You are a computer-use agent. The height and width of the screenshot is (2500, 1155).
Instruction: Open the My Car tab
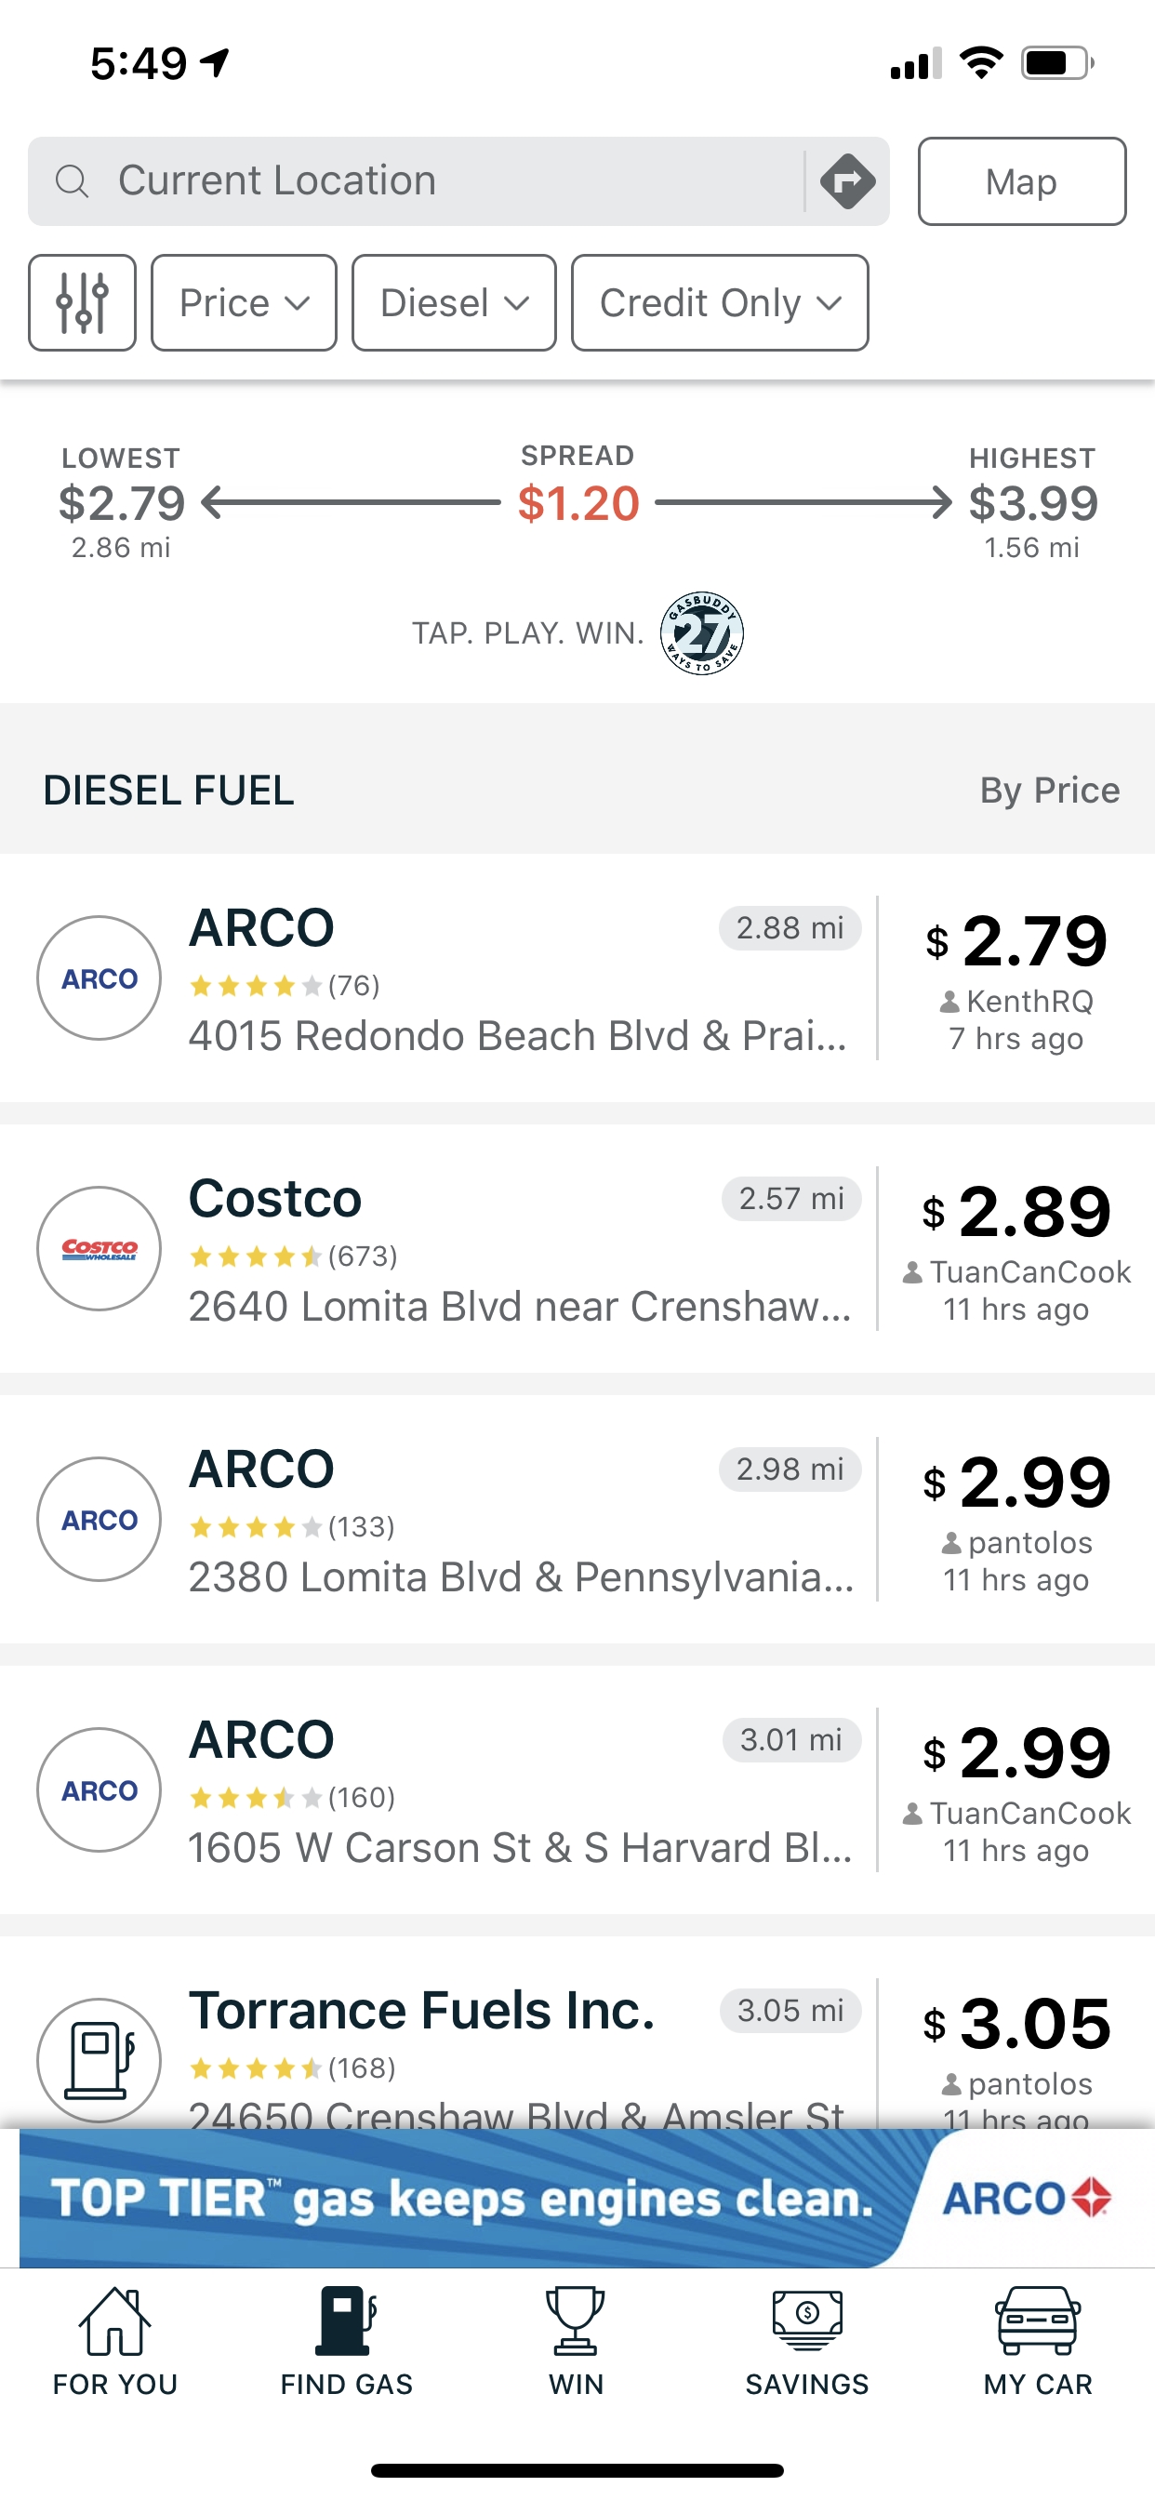[1038, 2343]
